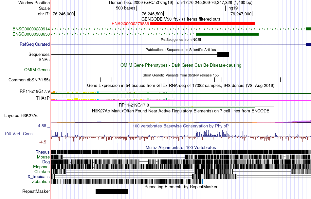This screenshot has height=199, width=311.
Task: Click the RefSeq genes from NCBI title
Action: click(x=181, y=40)
